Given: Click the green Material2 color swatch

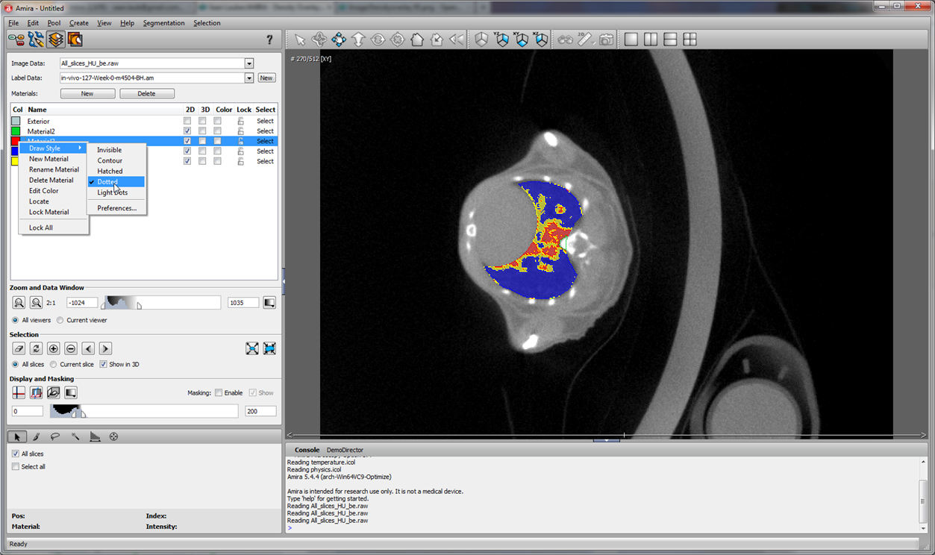Looking at the screenshot, I should tap(16, 131).
